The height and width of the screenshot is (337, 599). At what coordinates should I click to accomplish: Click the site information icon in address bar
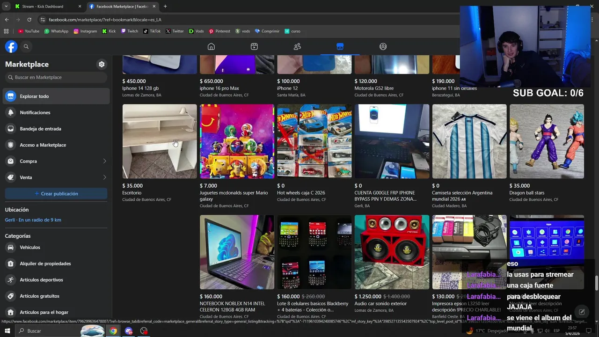coord(43,20)
